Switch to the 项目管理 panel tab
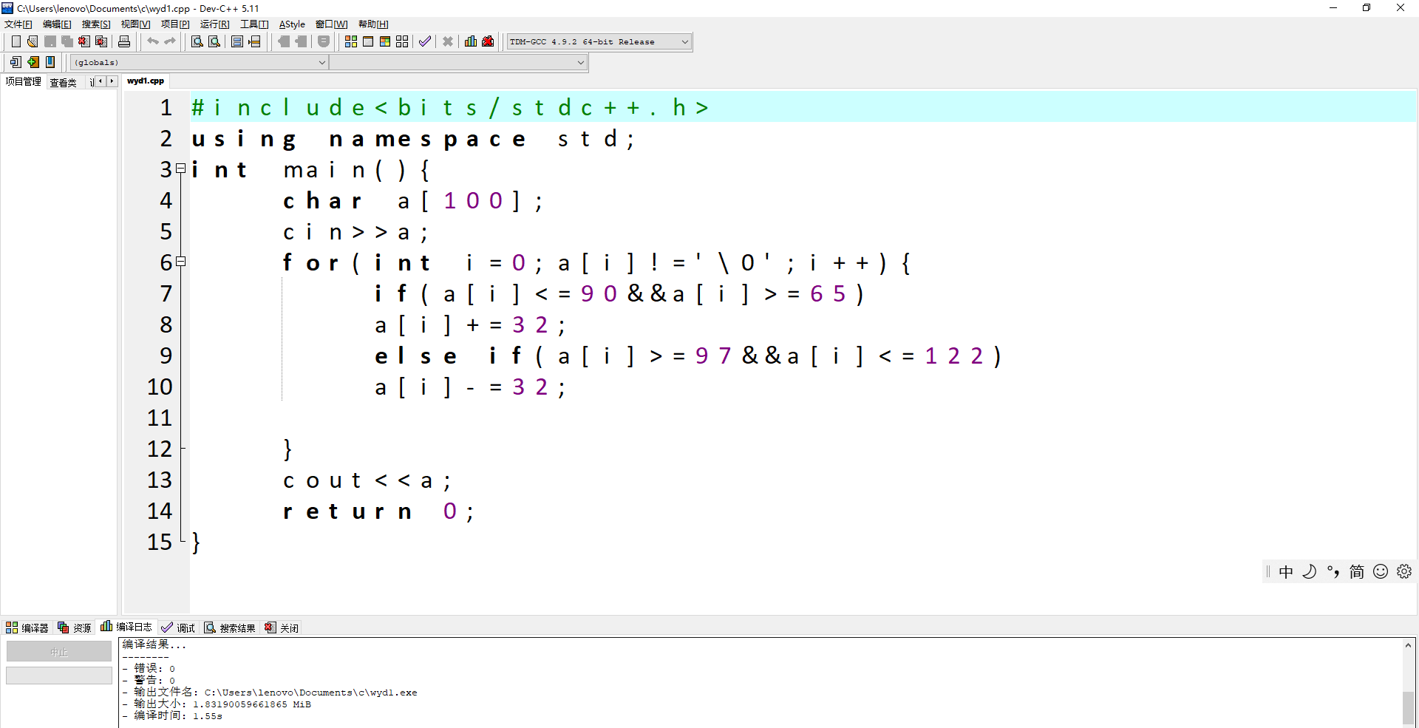This screenshot has height=728, width=1419. (23, 82)
